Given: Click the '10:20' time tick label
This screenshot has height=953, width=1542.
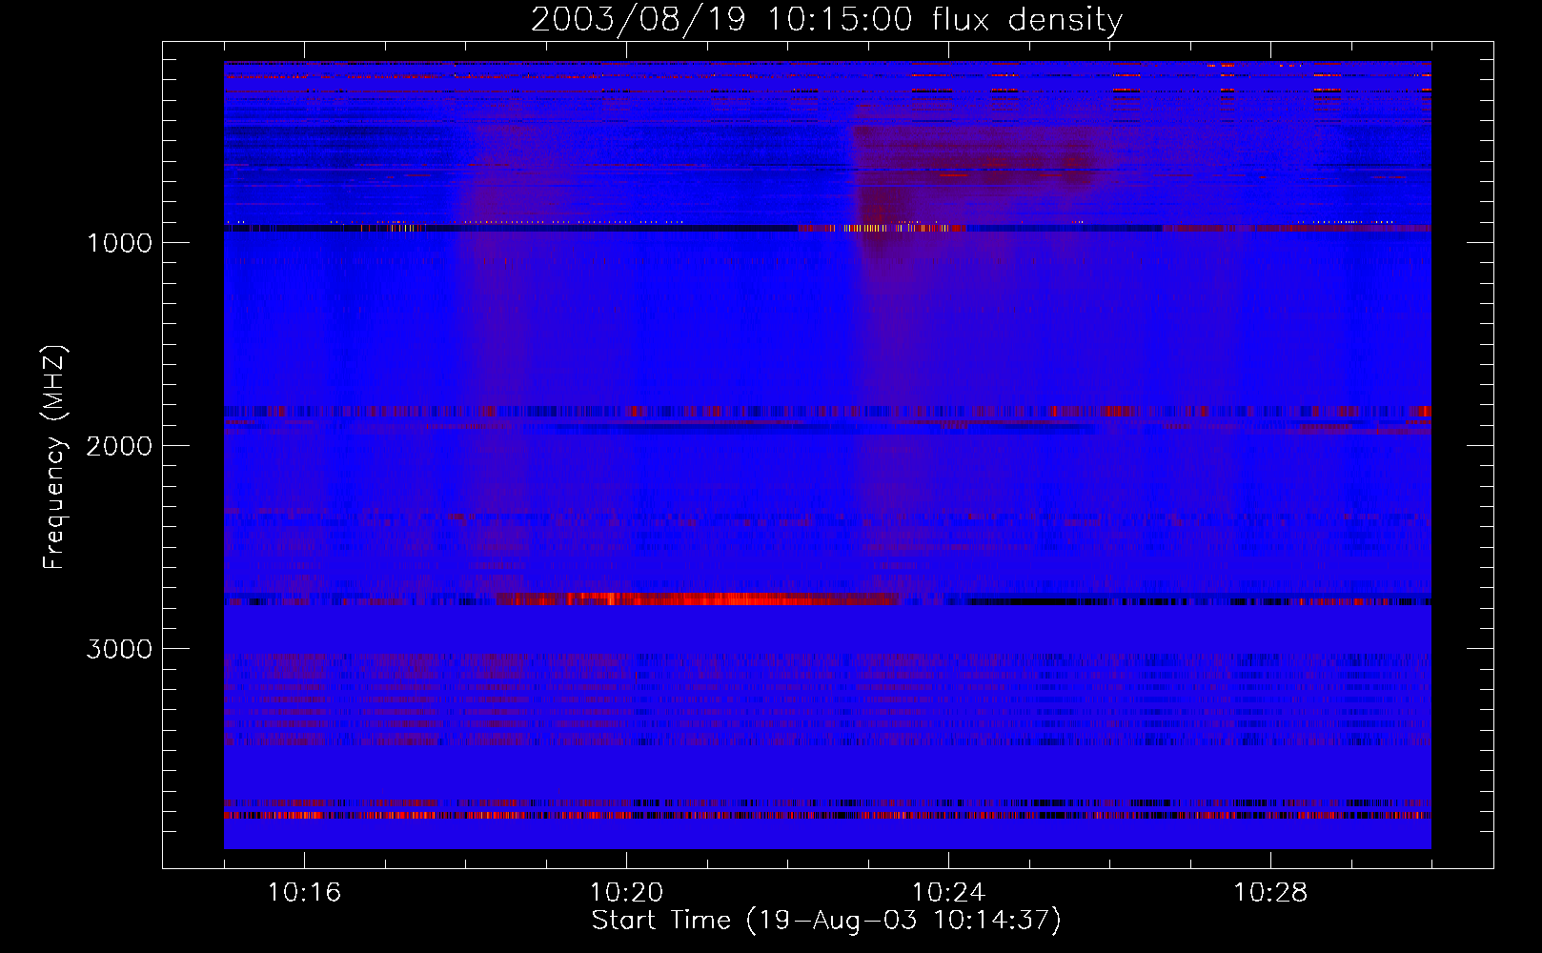Looking at the screenshot, I should click(626, 893).
